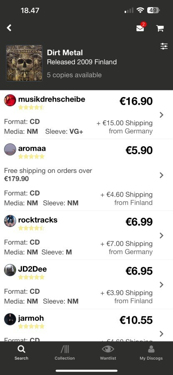Expand the aromaa listing chevron
This screenshot has height=375, width=173.
tap(161, 175)
